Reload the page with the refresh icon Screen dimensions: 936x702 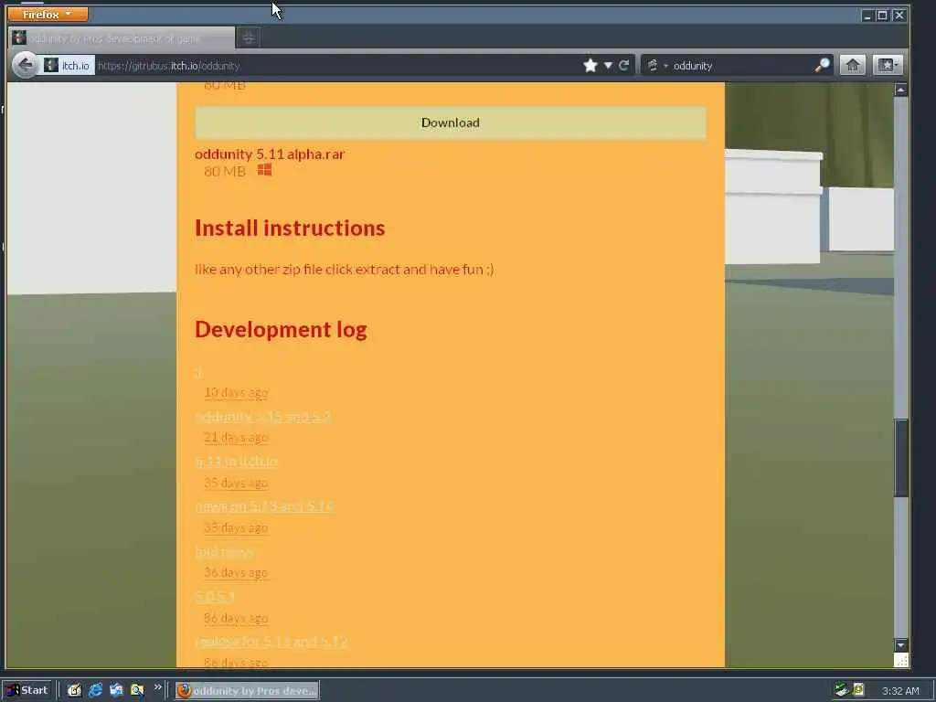tap(623, 65)
